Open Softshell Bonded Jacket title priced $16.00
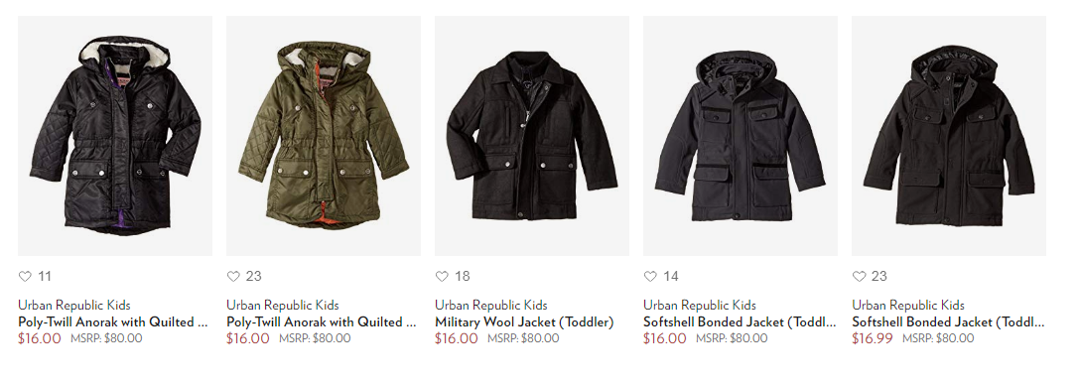Viewport: 1078px width, 382px height. 740,321
